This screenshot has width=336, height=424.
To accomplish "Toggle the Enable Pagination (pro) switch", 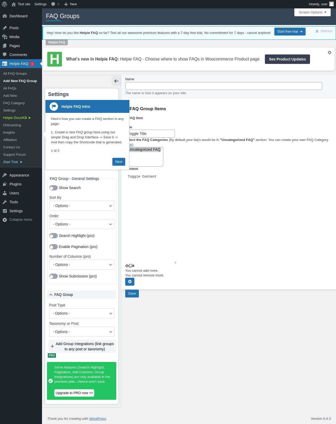I will click(54, 247).
